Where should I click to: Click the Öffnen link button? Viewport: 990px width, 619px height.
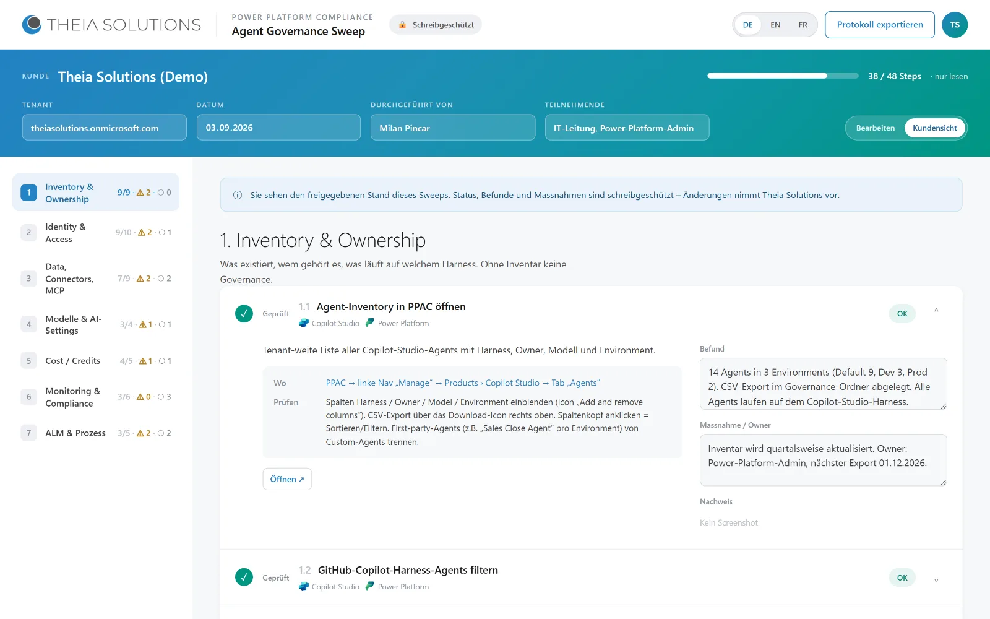pos(287,479)
